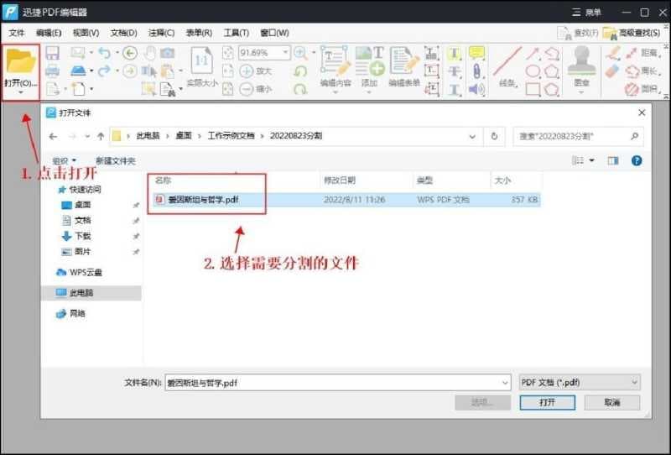This screenshot has height=455, width=671.
Task: Open the zoom percentage 91.69% dropdown
Action: (285, 53)
